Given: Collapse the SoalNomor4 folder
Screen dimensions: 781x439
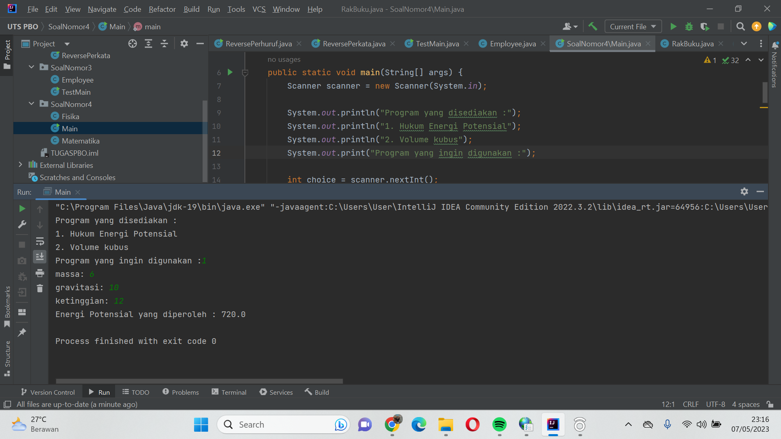Looking at the screenshot, I should [31, 104].
